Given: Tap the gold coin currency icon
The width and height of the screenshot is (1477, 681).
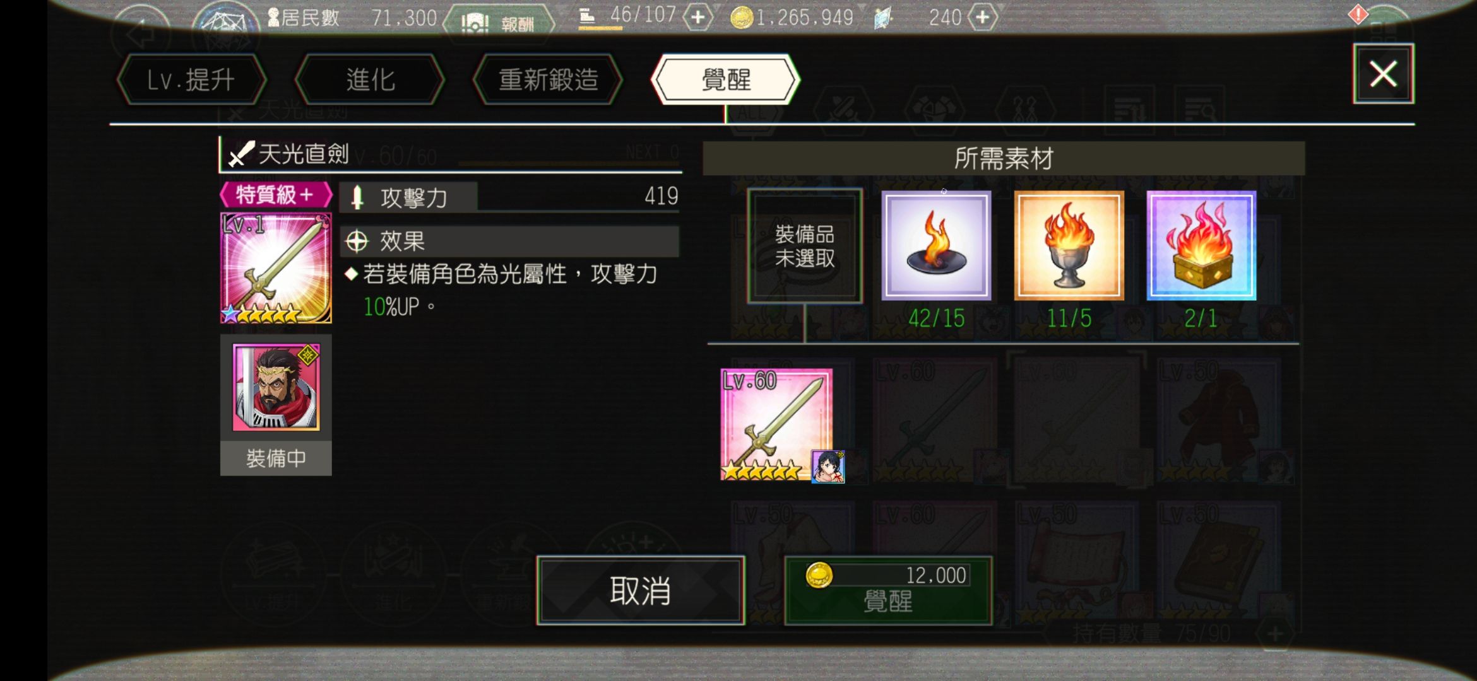Looking at the screenshot, I should click(742, 18).
